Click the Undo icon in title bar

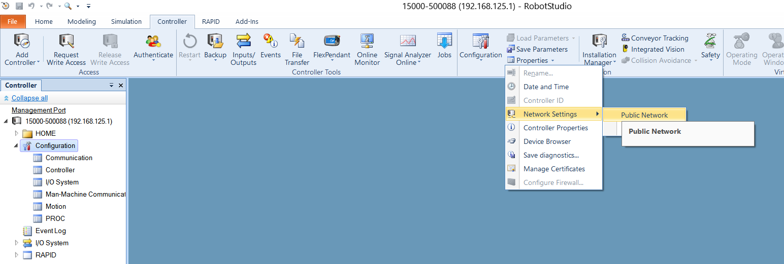pyautogui.click(x=31, y=6)
